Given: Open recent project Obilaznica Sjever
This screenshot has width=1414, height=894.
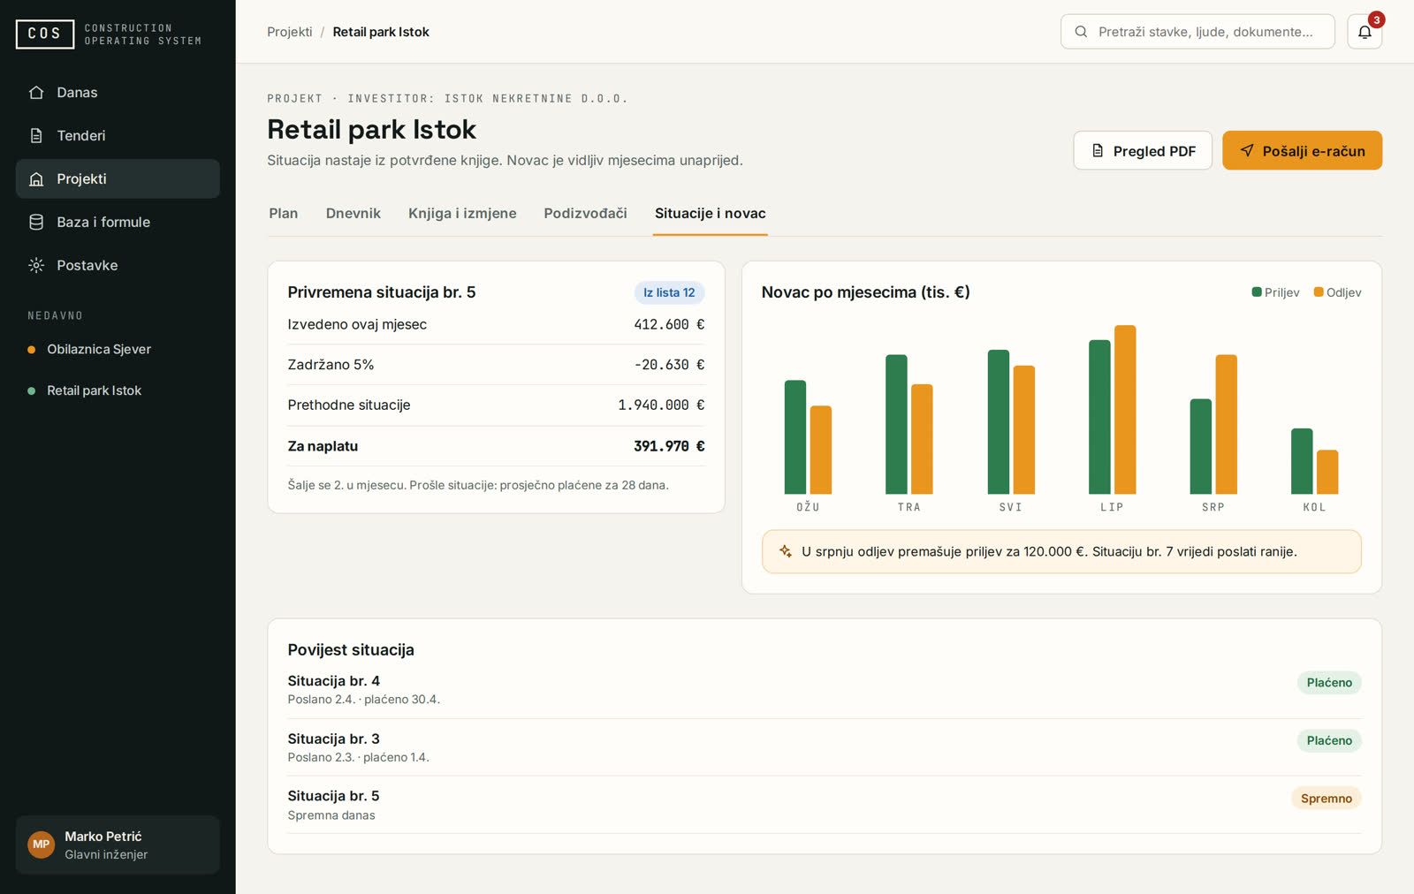Looking at the screenshot, I should 118,350.
